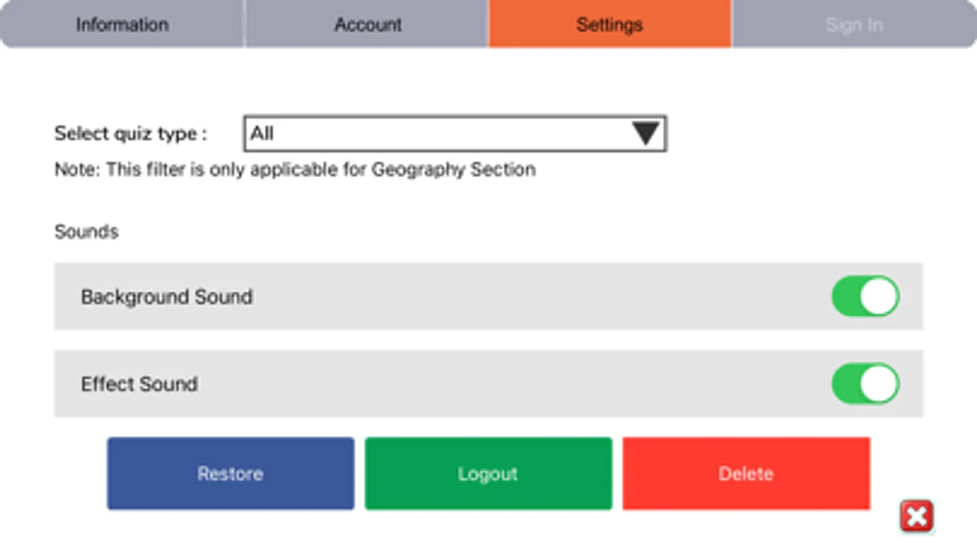The height and width of the screenshot is (550, 977).
Task: Click the Geography Section filter note text
Action: tap(295, 169)
